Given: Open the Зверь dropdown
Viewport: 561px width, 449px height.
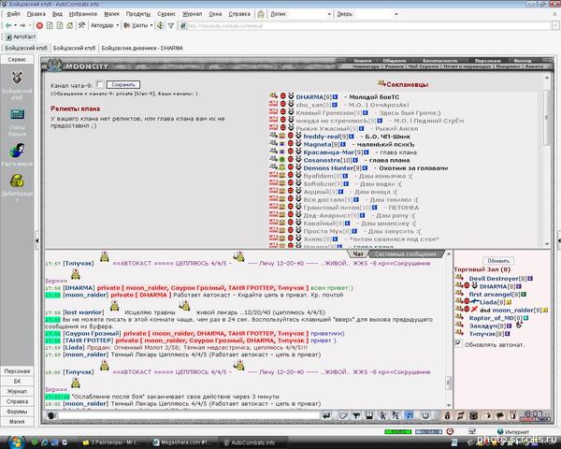Looking at the screenshot, I should [396, 14].
